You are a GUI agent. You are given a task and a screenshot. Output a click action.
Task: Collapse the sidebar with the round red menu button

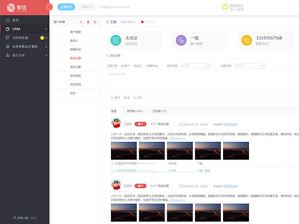[x=49, y=7]
